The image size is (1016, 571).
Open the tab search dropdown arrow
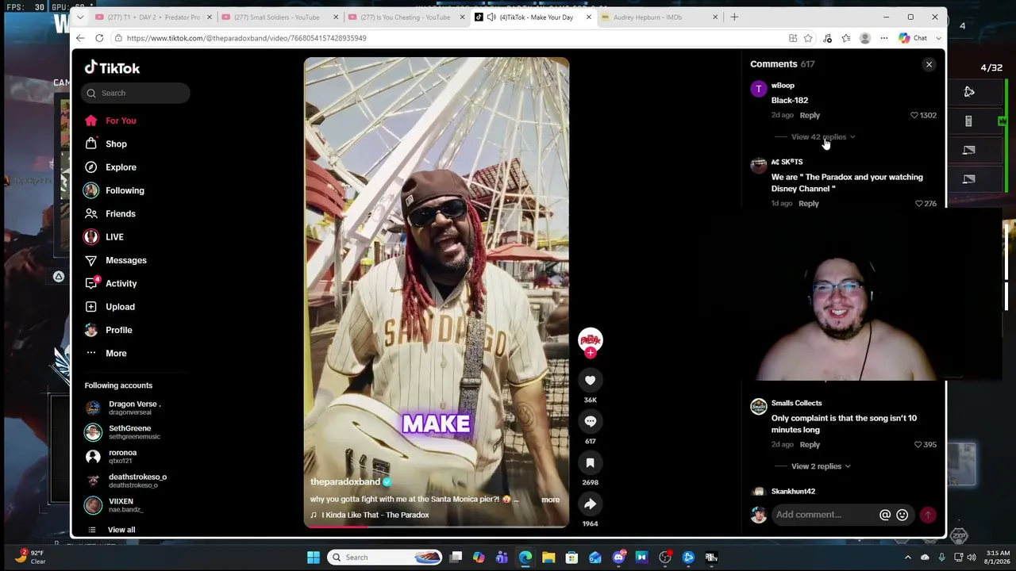pyautogui.click(x=80, y=17)
